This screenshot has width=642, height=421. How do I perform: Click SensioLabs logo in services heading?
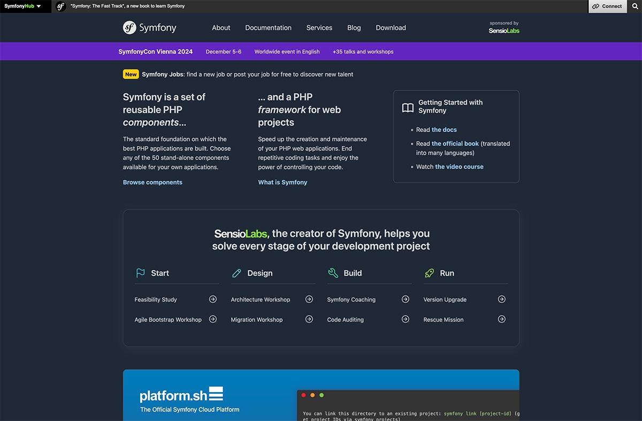click(241, 234)
